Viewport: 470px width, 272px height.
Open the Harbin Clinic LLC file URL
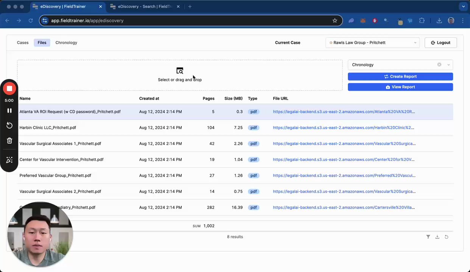344,128
